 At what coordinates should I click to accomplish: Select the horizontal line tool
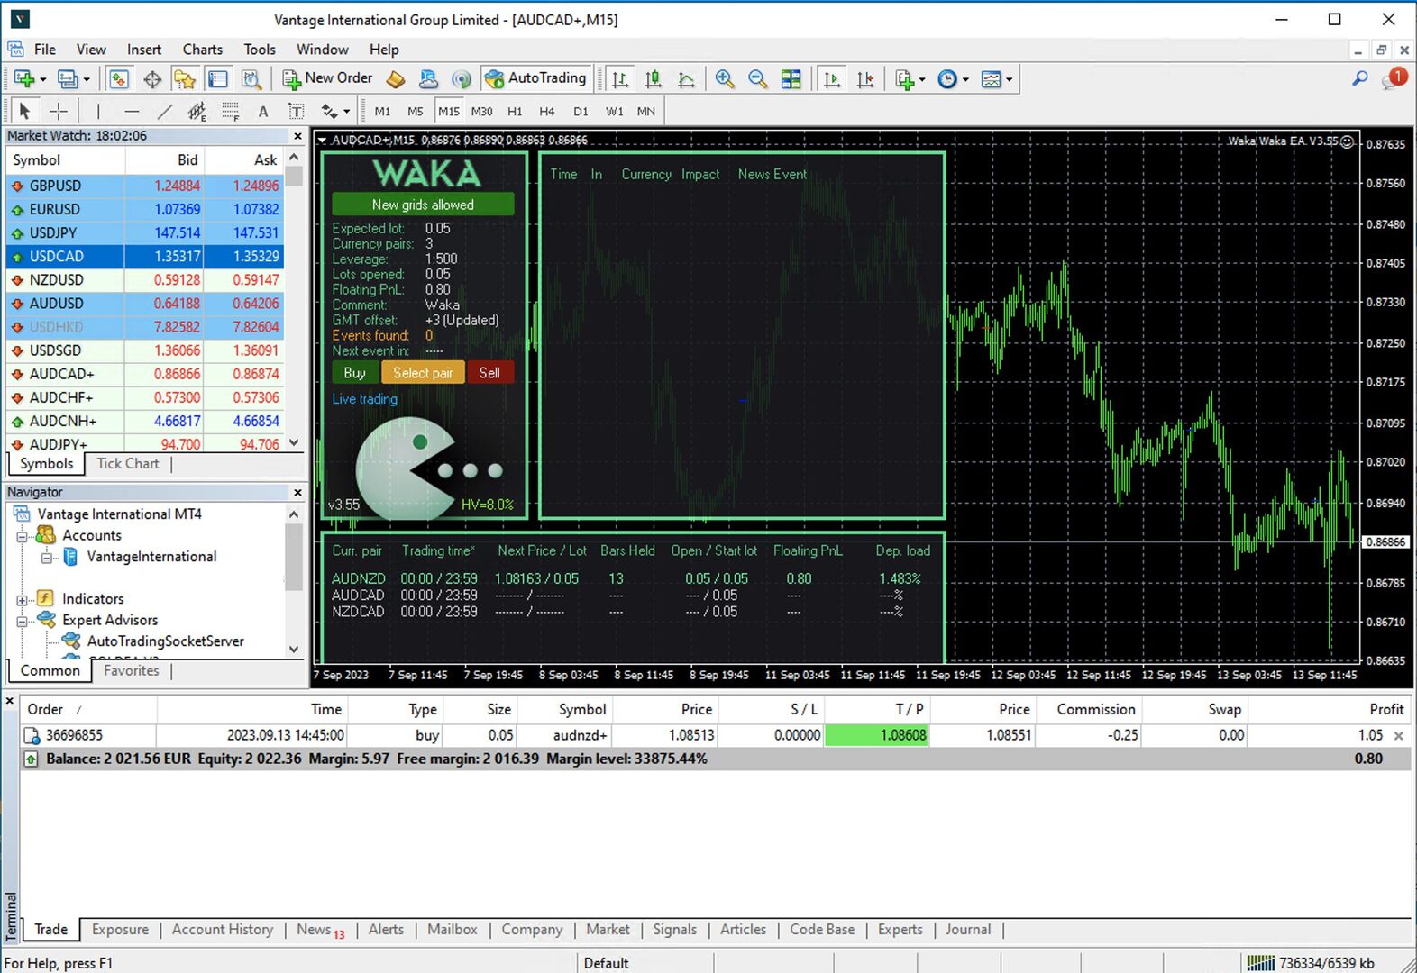click(132, 111)
